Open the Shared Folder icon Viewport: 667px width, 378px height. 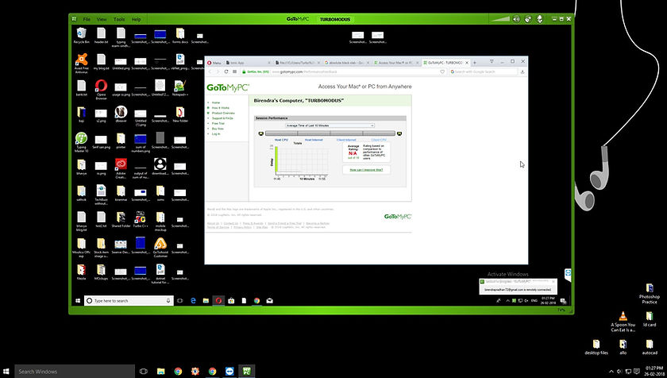(121, 220)
